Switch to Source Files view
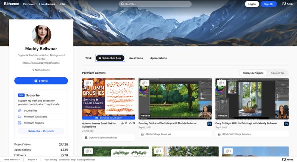Screen dimensions: 297x162 278,73
